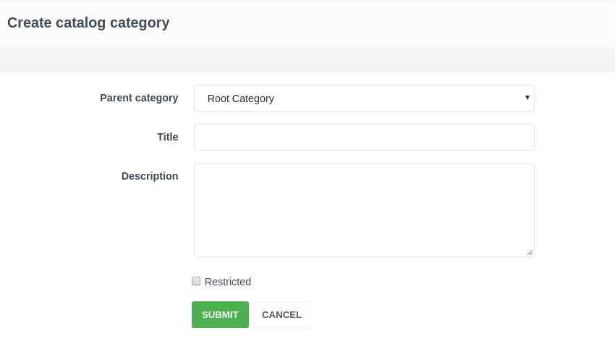Enable the Restricted checkbox

click(196, 281)
